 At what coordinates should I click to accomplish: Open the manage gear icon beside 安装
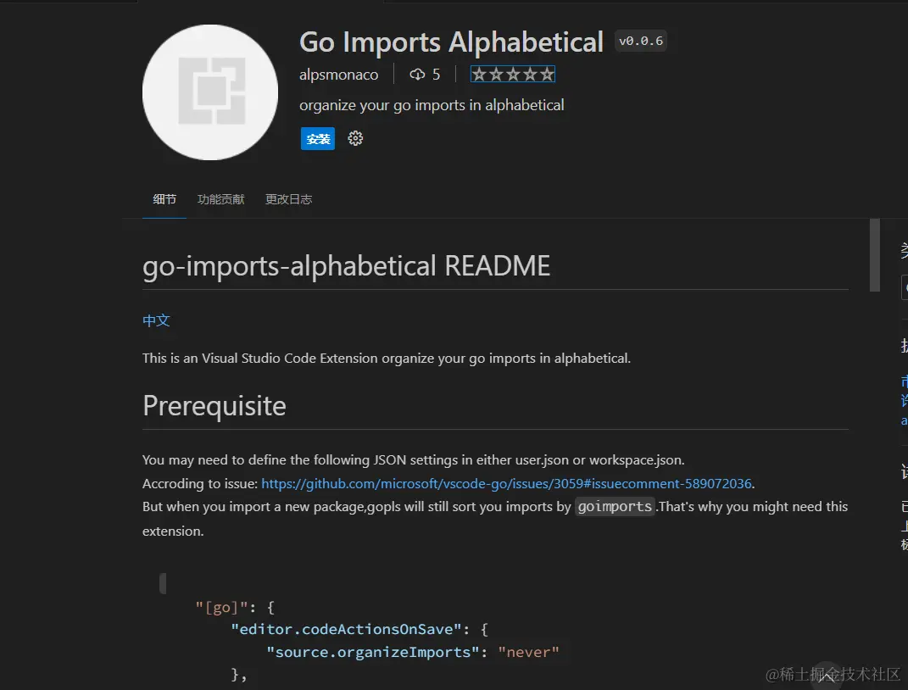[355, 139]
